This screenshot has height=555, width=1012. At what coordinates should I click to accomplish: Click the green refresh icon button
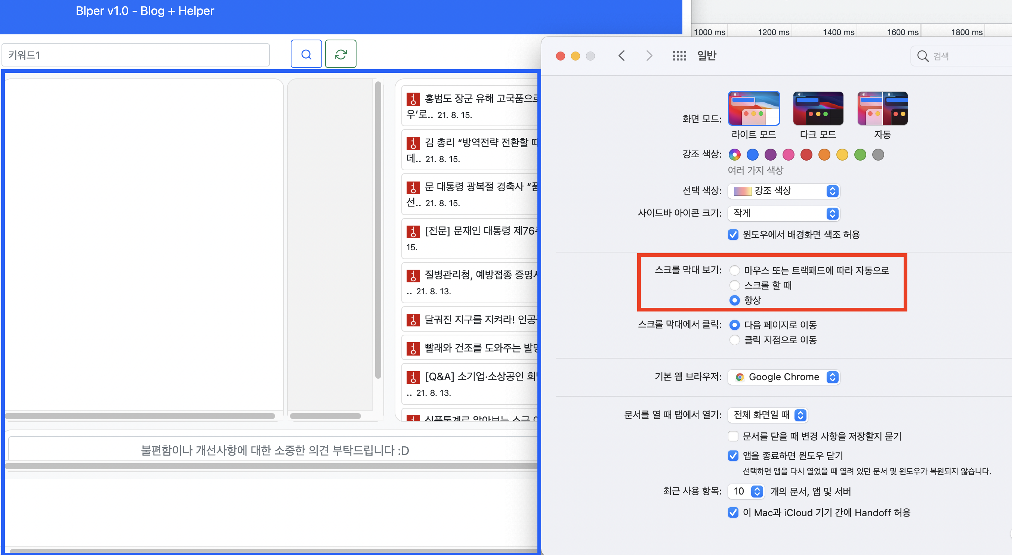pyautogui.click(x=340, y=54)
